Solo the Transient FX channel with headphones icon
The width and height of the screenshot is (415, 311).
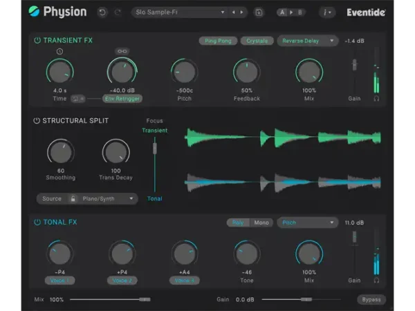coord(376,99)
